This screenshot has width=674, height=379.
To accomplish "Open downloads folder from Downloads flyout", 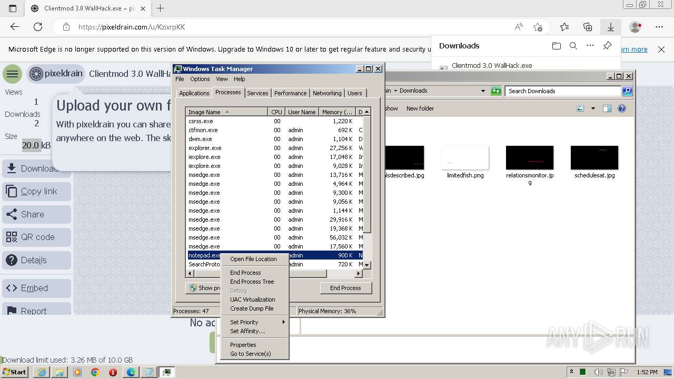I will [x=557, y=46].
